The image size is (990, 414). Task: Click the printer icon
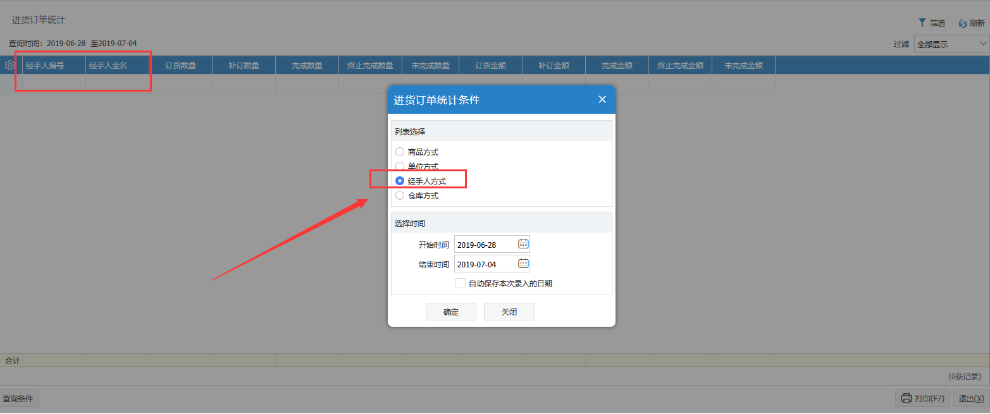point(906,398)
